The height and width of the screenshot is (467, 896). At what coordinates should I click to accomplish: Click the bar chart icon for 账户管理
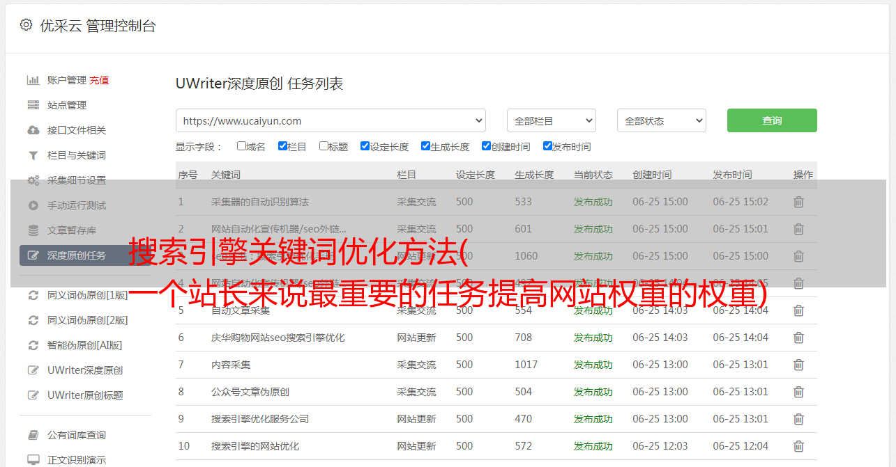pyautogui.click(x=33, y=80)
